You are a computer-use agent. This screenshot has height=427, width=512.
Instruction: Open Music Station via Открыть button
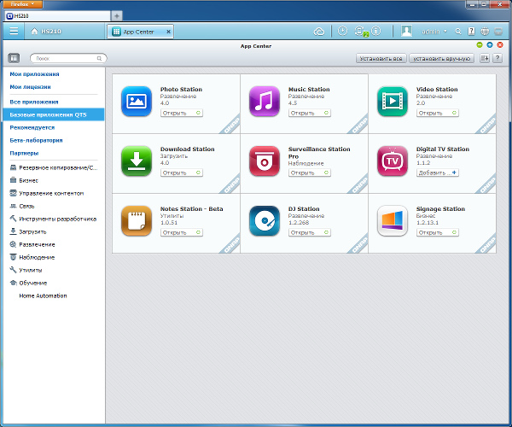(310, 113)
